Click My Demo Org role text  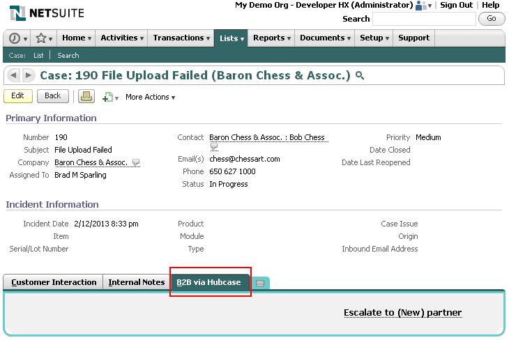324,5
